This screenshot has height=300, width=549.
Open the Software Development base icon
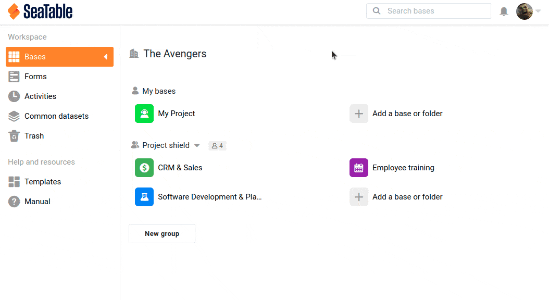(x=144, y=197)
